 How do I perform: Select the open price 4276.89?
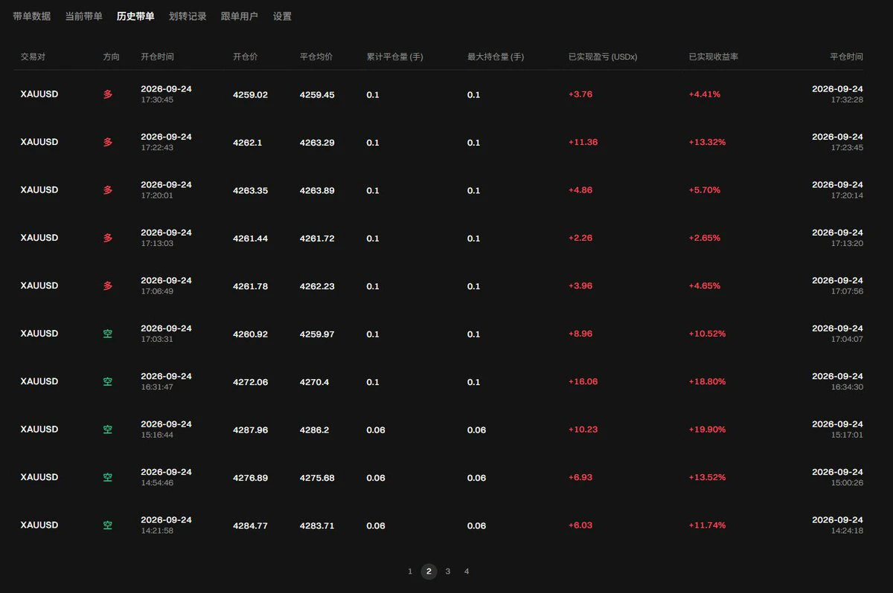coord(250,478)
